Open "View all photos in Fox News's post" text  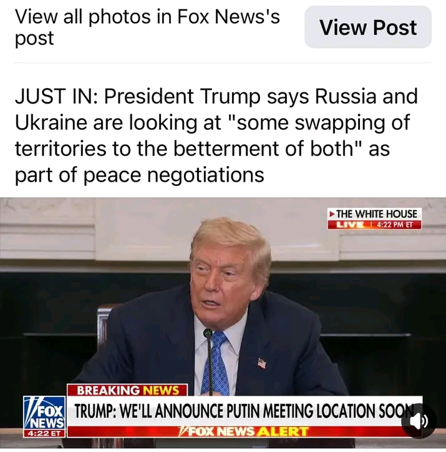[147, 27]
